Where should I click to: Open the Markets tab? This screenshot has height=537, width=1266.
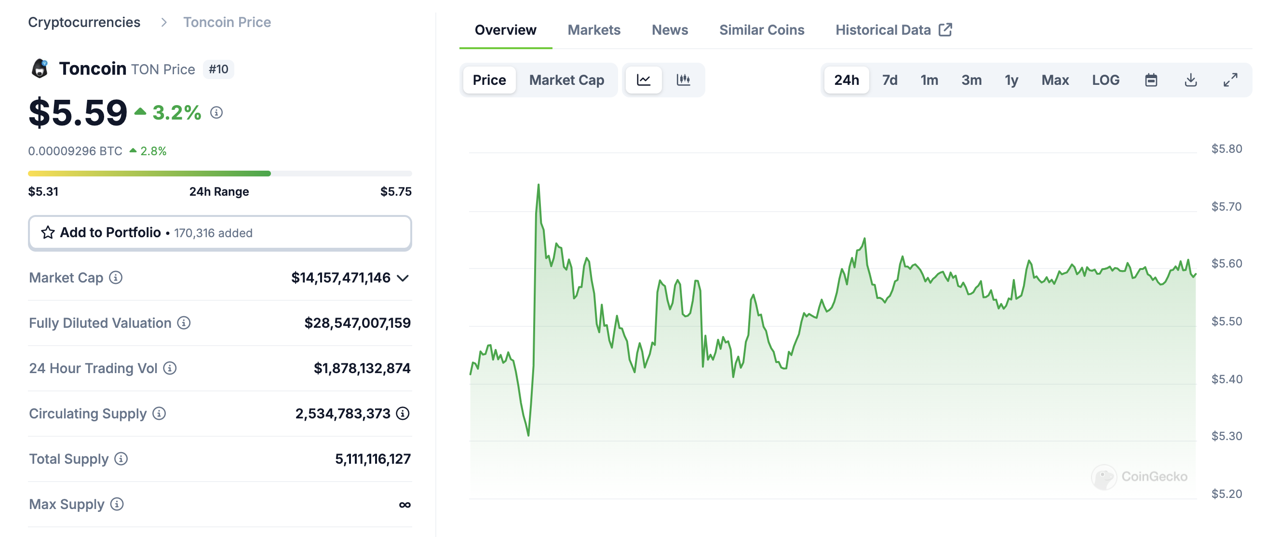coord(593,30)
